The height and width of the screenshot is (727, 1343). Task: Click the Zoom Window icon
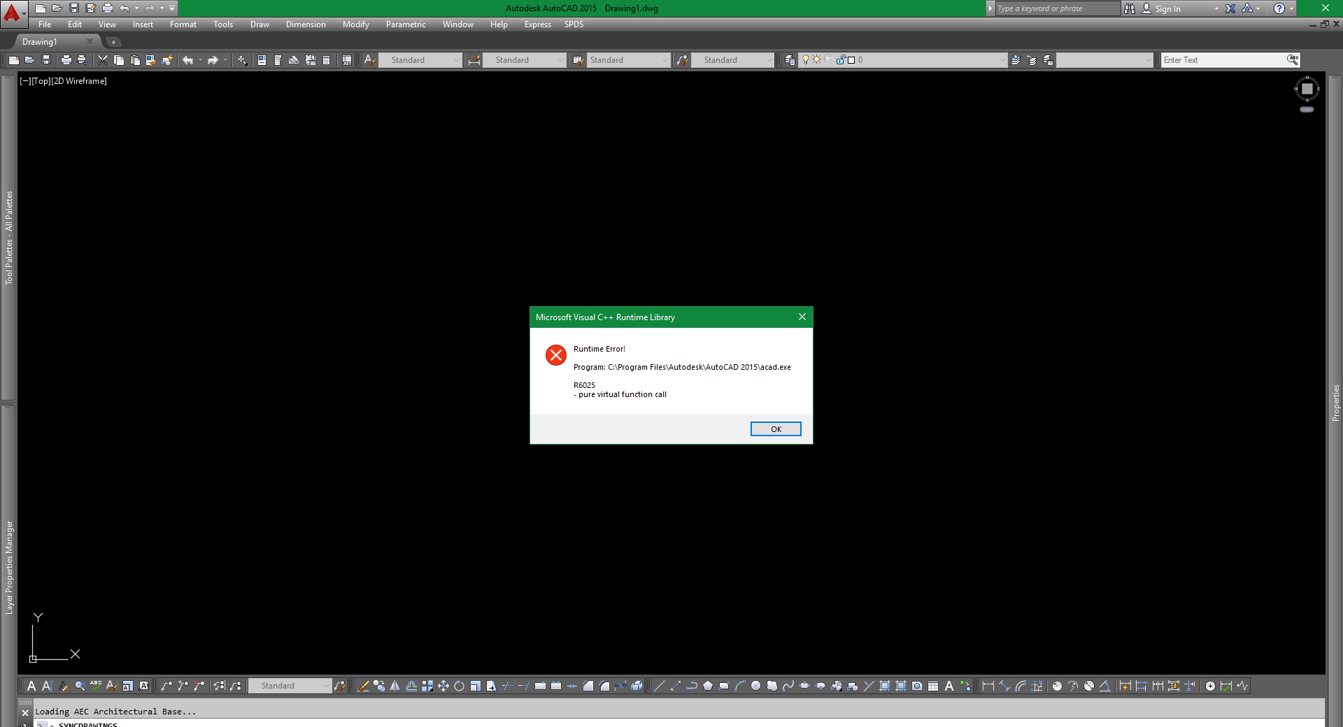coord(242,60)
